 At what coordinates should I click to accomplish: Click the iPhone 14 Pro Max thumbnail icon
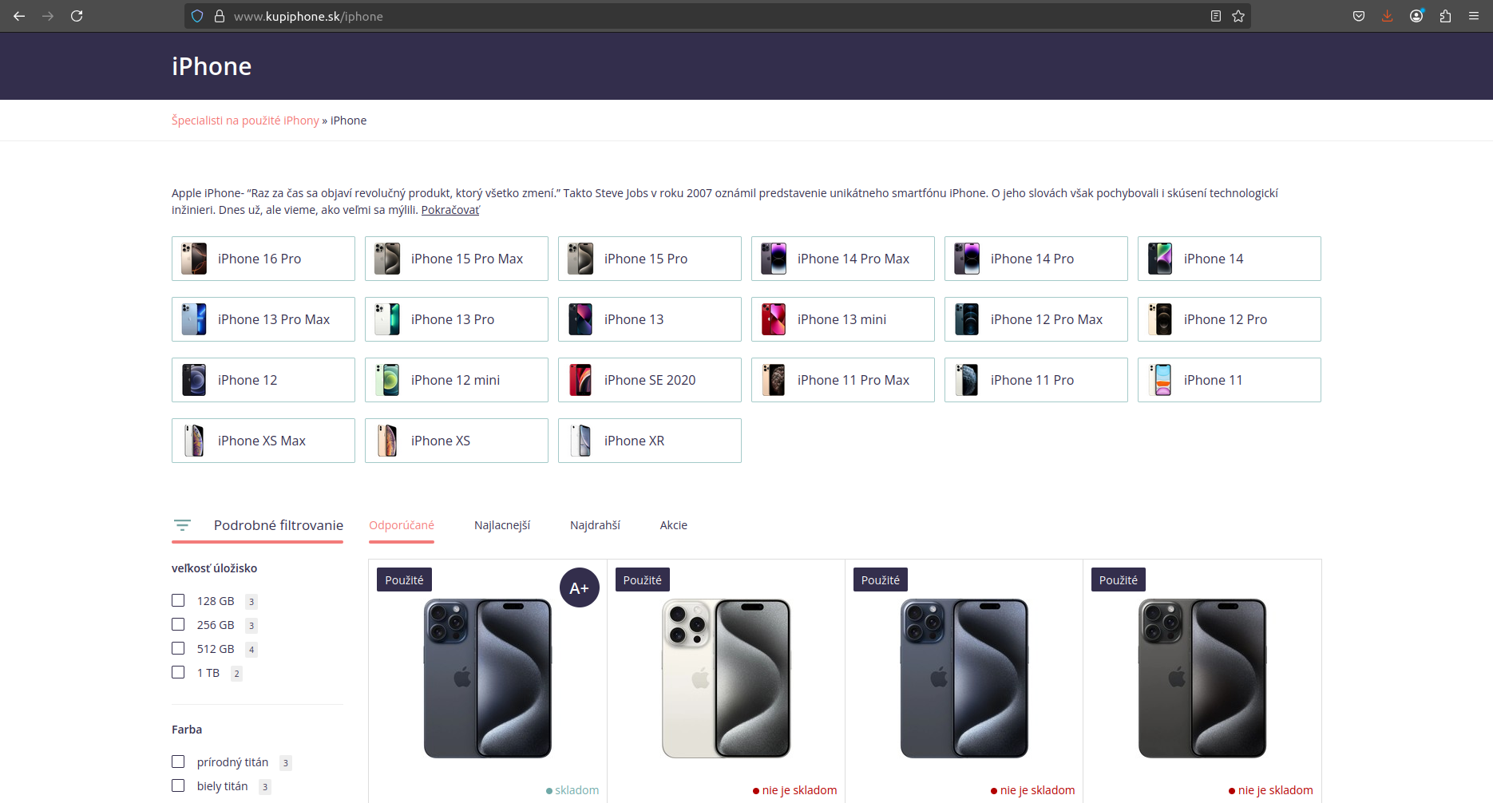[774, 259]
